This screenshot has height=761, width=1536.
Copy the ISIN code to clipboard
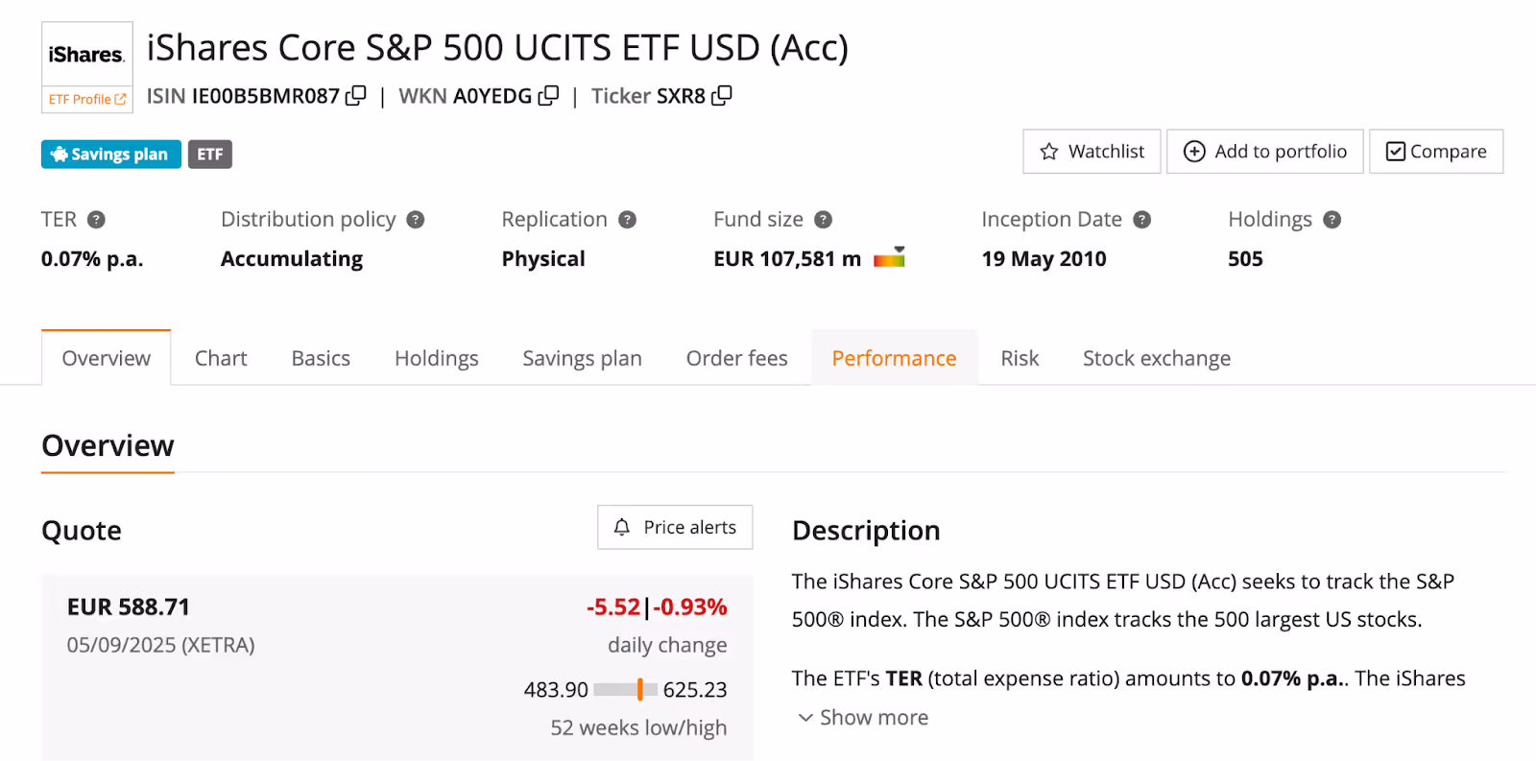pyautogui.click(x=356, y=95)
